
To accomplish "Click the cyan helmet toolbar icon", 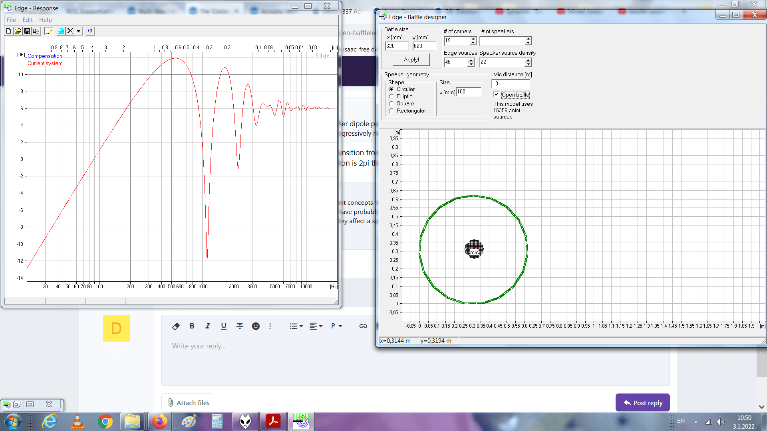I will pyautogui.click(x=61, y=31).
